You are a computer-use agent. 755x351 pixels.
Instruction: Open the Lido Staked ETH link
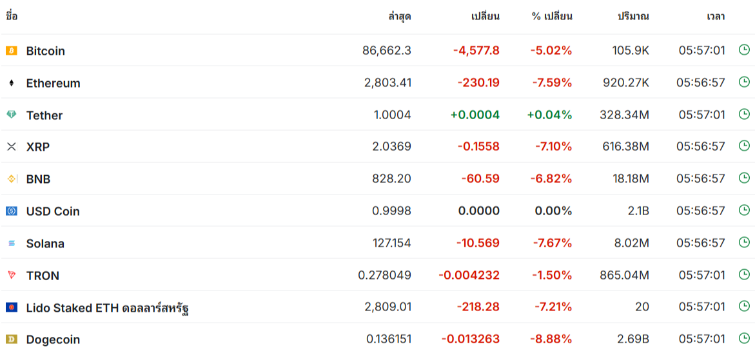click(x=107, y=308)
